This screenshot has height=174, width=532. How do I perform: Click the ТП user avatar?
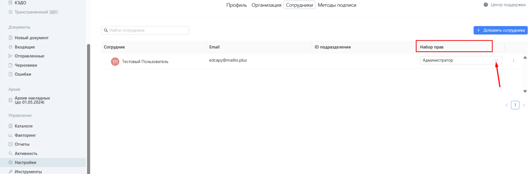pos(115,61)
